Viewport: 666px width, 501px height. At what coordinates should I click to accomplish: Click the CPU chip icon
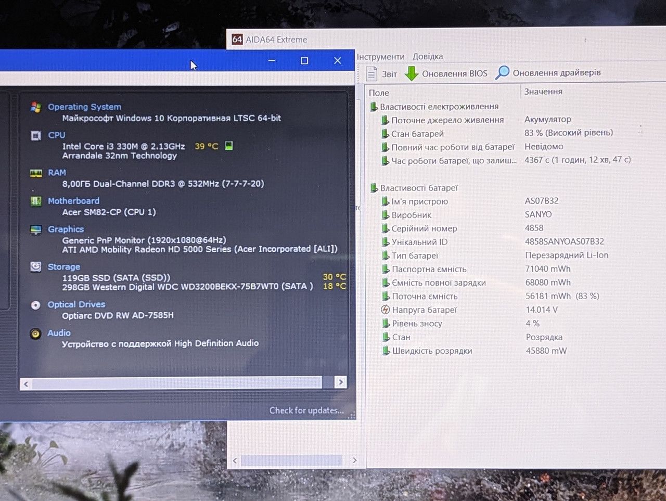click(x=36, y=136)
